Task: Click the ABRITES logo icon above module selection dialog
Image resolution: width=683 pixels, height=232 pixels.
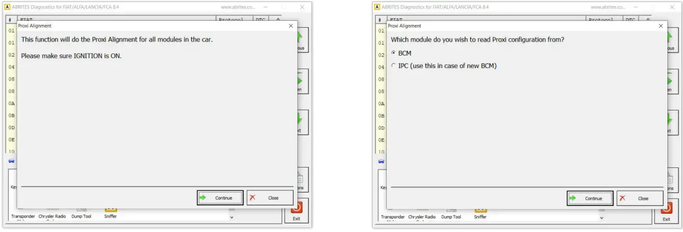Action: coord(377,7)
